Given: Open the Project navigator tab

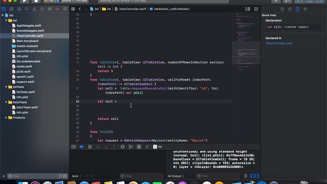Looking at the screenshot, I should point(4,9).
